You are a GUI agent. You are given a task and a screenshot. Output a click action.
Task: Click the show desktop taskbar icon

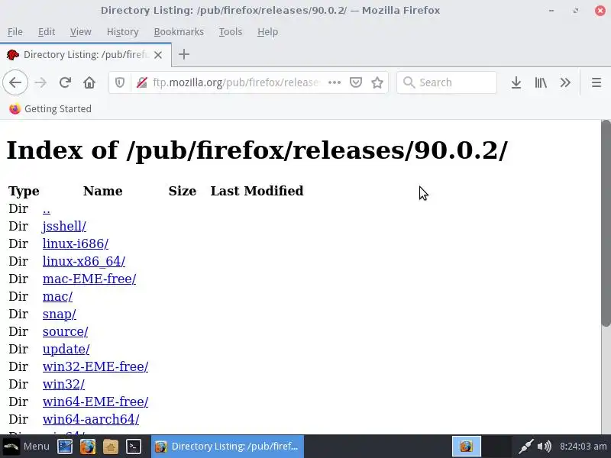(x=65, y=447)
